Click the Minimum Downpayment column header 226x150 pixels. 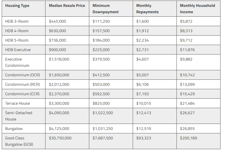(x=105, y=9)
